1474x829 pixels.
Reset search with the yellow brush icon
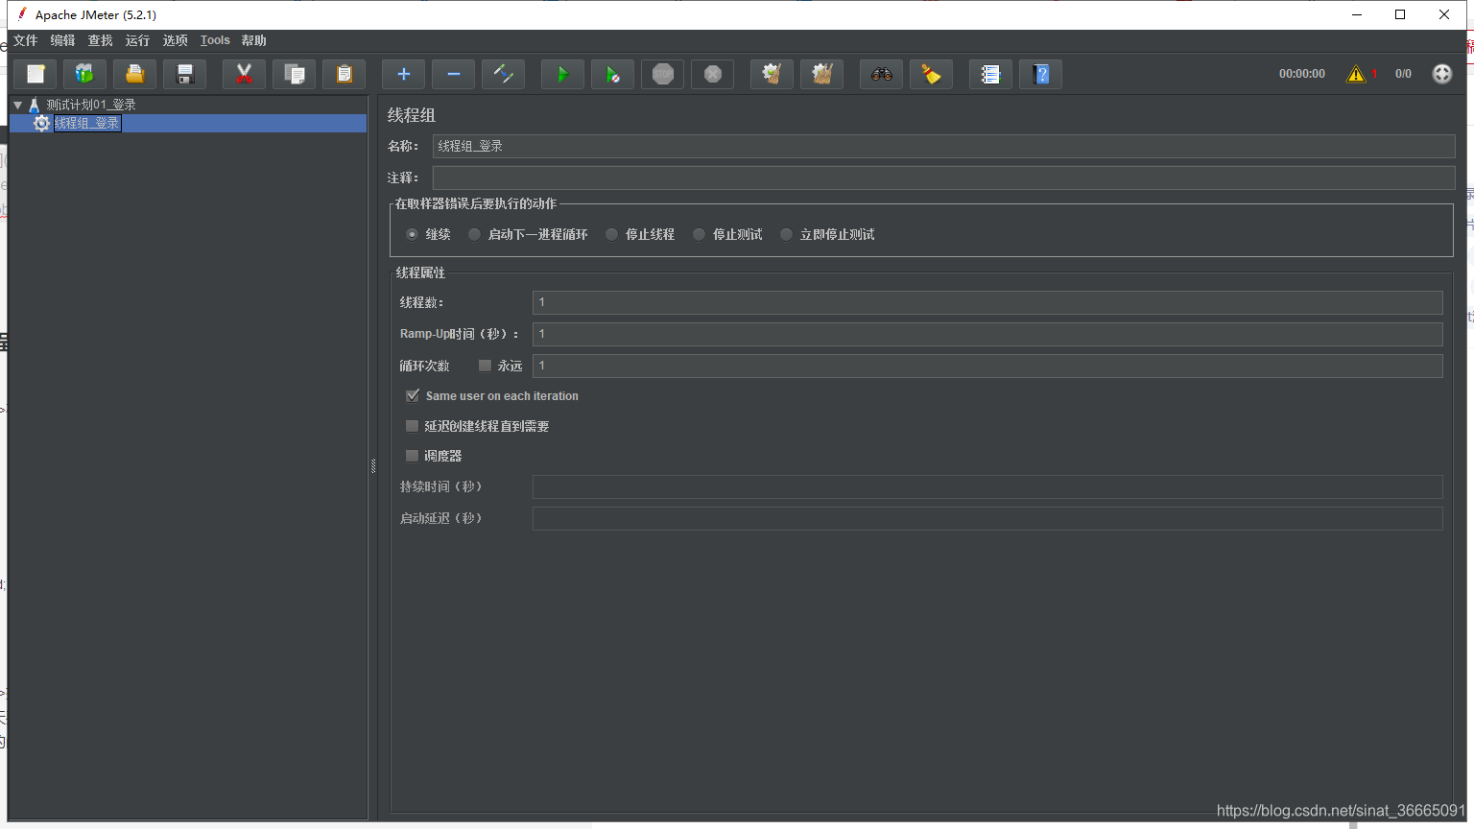(932, 74)
